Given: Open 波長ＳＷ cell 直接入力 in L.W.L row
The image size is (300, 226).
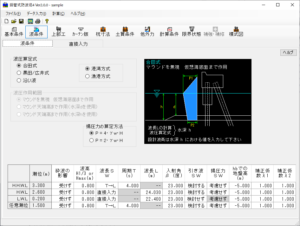Looking at the screenshot, I should (x=107, y=199).
